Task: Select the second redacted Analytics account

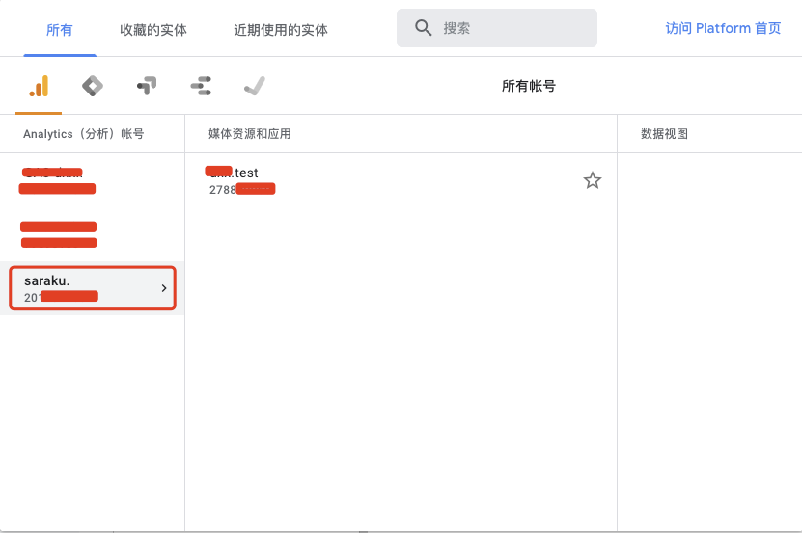Action: coord(93,234)
